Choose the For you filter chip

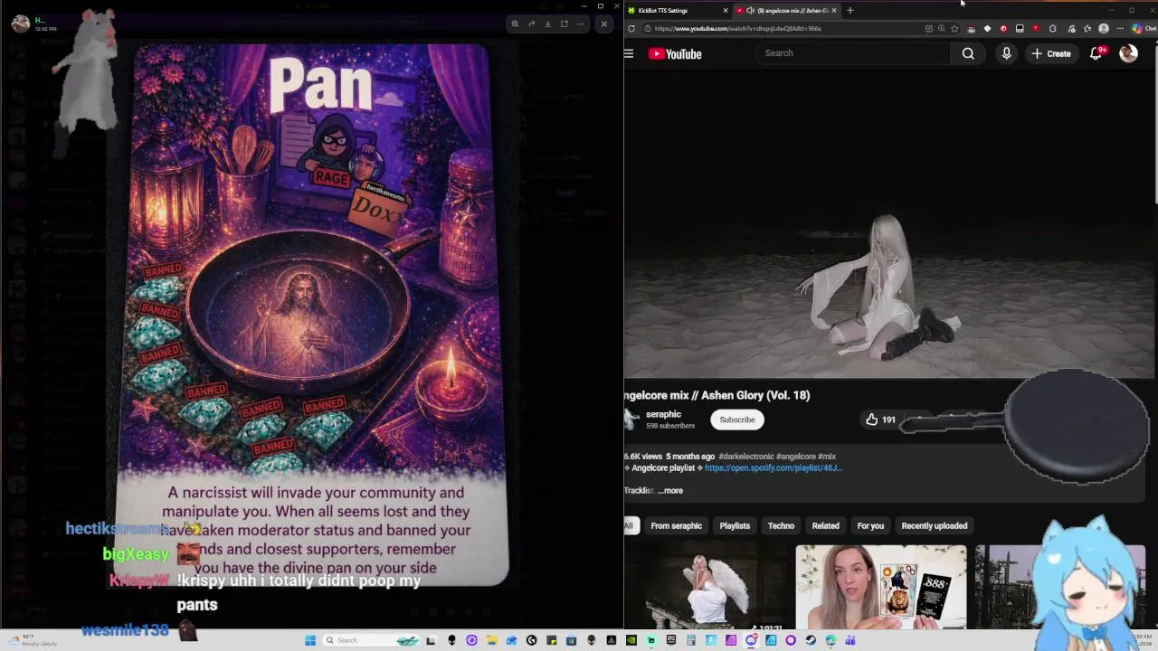(x=870, y=525)
